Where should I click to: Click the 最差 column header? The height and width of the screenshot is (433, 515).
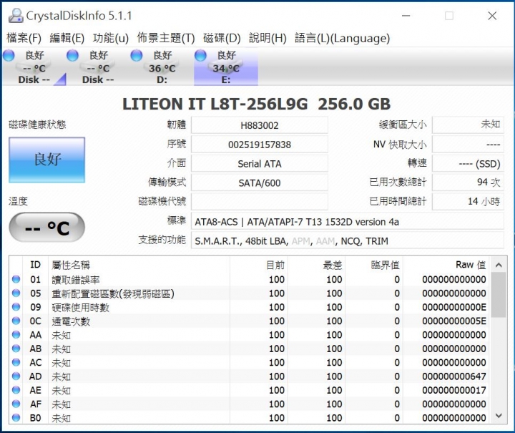click(x=316, y=265)
